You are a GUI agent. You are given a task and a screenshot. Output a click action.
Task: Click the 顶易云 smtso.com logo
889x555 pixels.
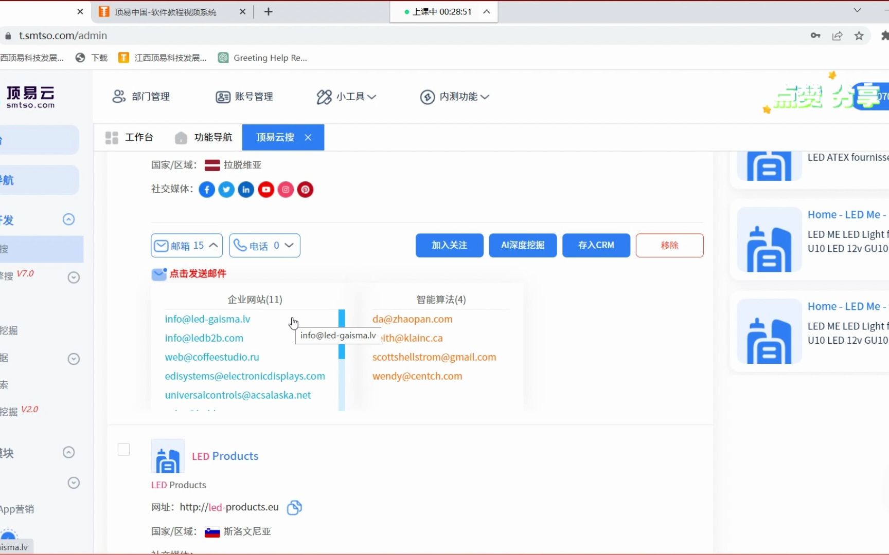coord(30,97)
